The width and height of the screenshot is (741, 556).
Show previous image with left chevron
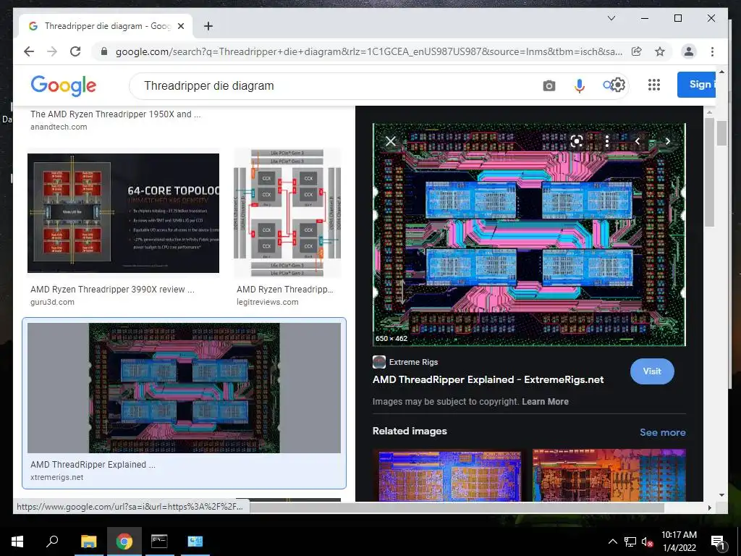[x=638, y=141]
